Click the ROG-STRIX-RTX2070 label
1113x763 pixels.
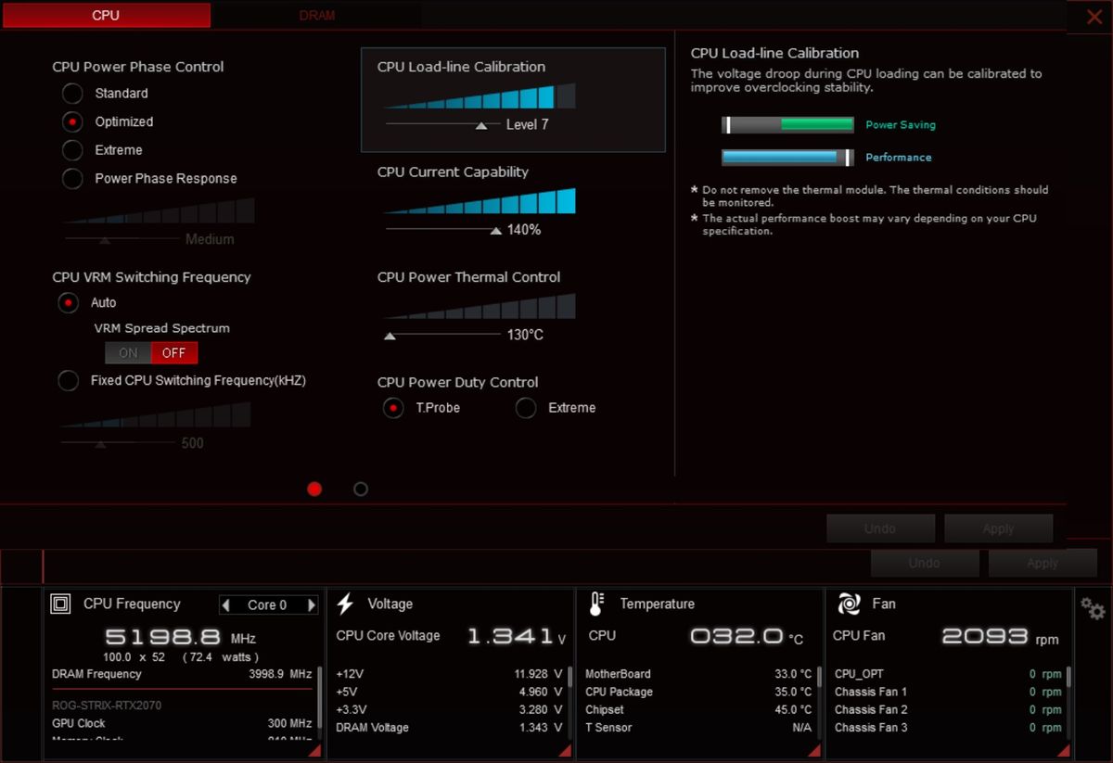107,706
